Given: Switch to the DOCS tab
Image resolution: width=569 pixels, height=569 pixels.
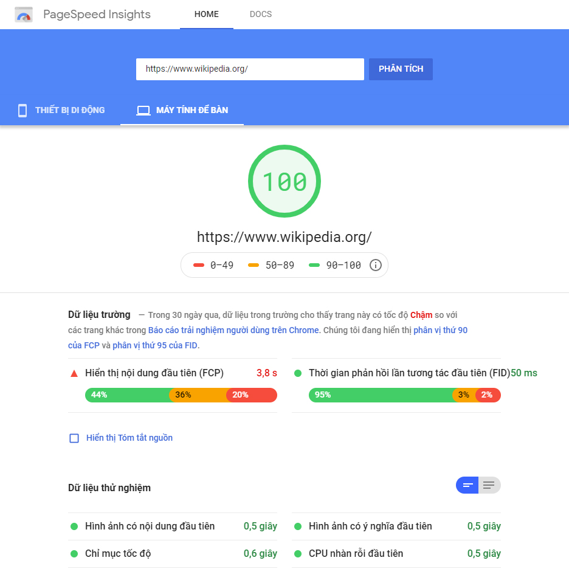Looking at the screenshot, I should pyautogui.click(x=261, y=14).
